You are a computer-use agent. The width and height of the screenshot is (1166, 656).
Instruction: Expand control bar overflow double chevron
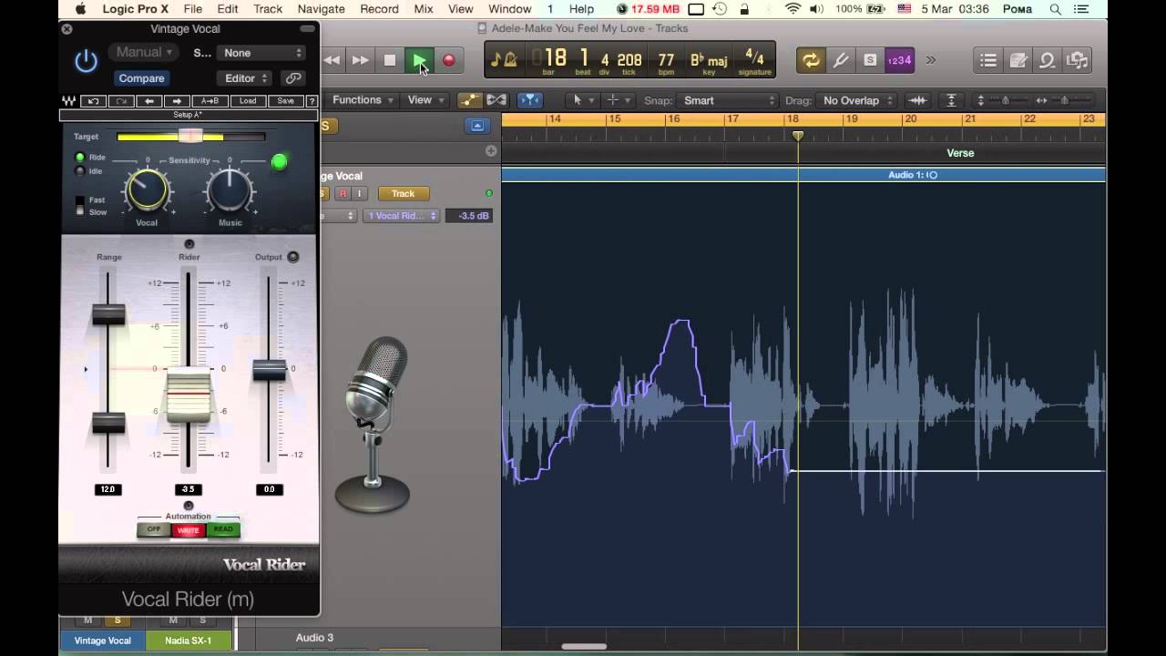tap(931, 61)
